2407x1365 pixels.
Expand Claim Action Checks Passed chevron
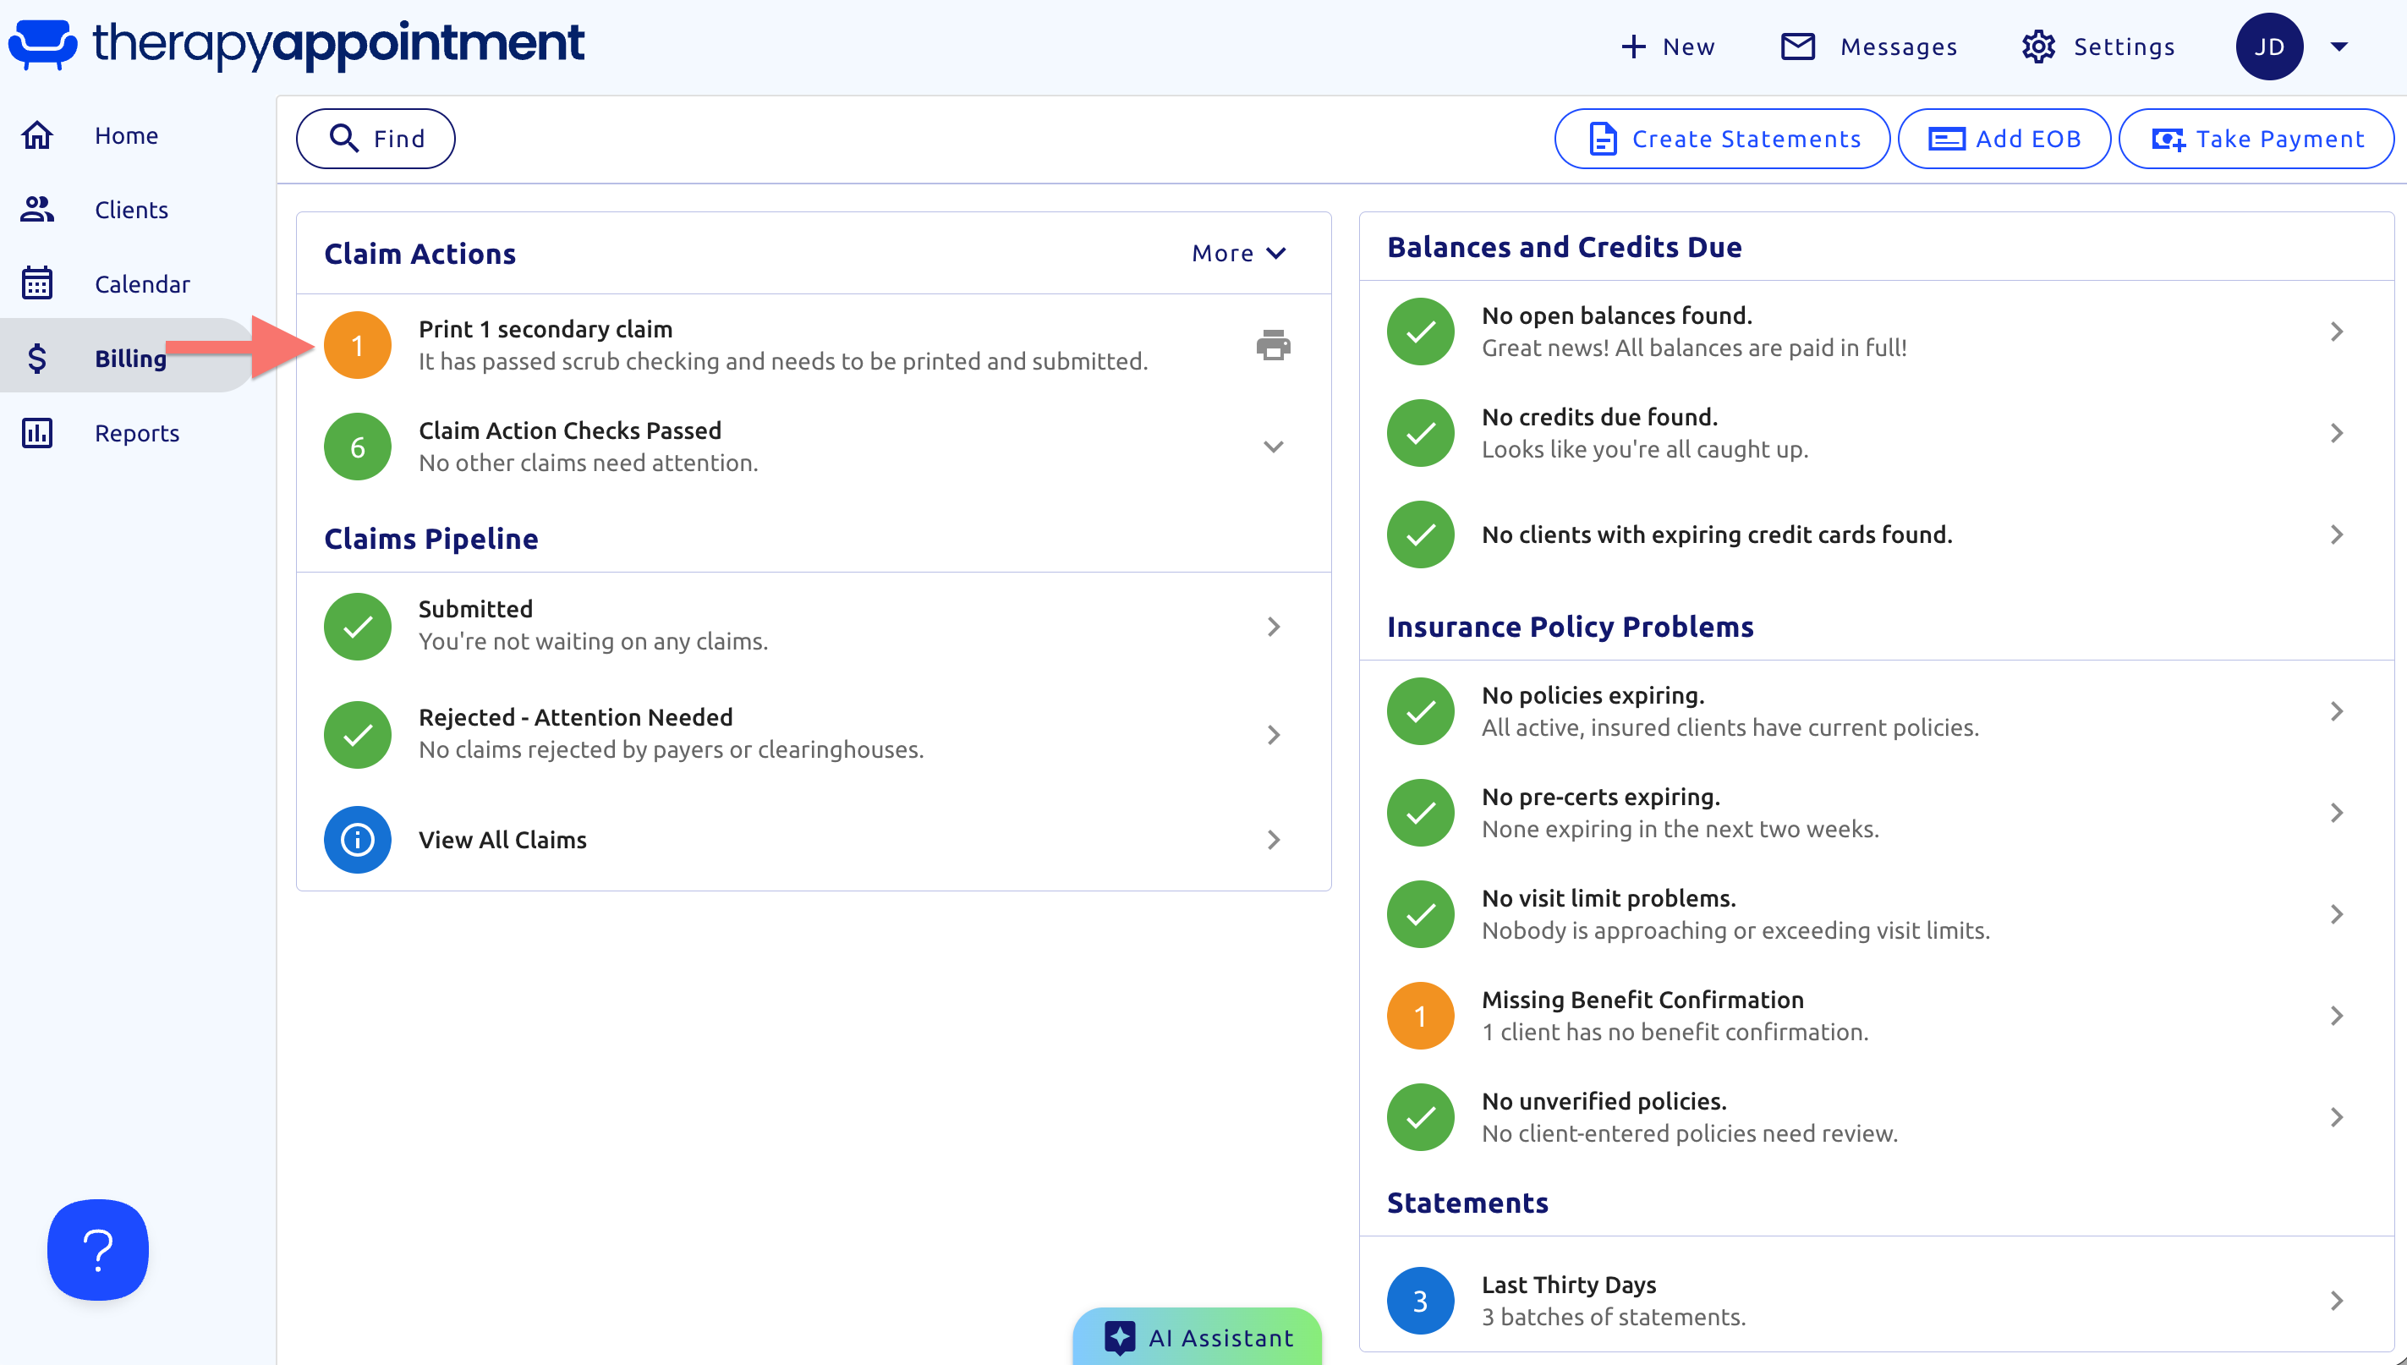pos(1273,447)
